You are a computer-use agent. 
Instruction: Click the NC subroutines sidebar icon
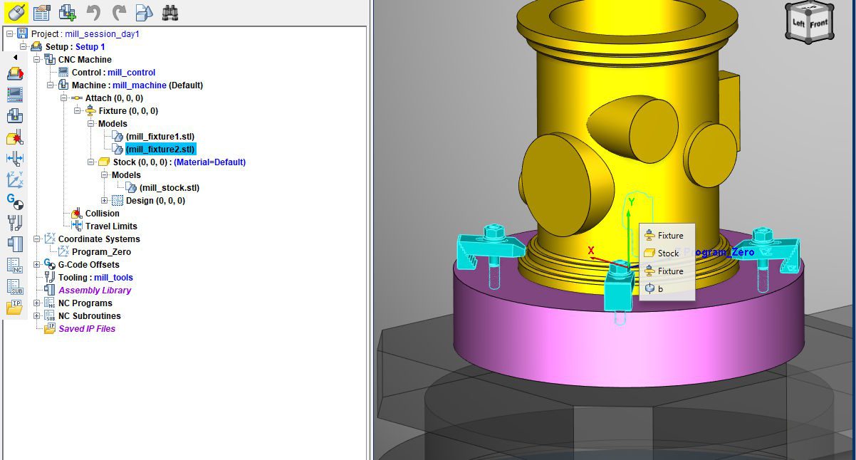tap(15, 286)
